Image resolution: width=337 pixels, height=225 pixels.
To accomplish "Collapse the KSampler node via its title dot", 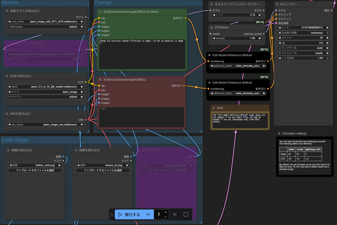I will pyautogui.click(x=277, y=4).
